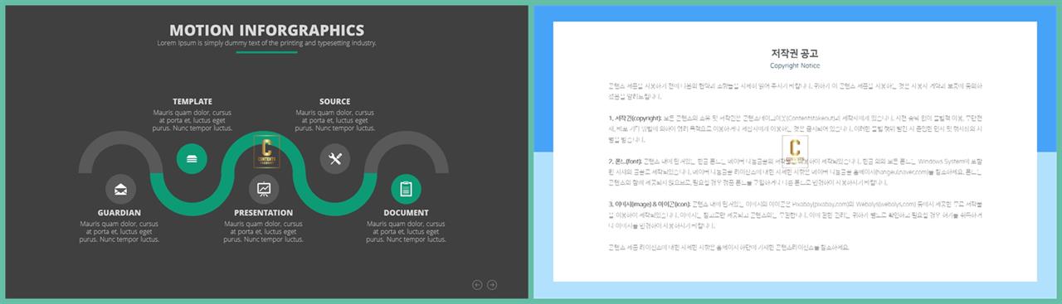Select the description text under TEMPLATE
The image size is (1062, 304).
pos(192,120)
